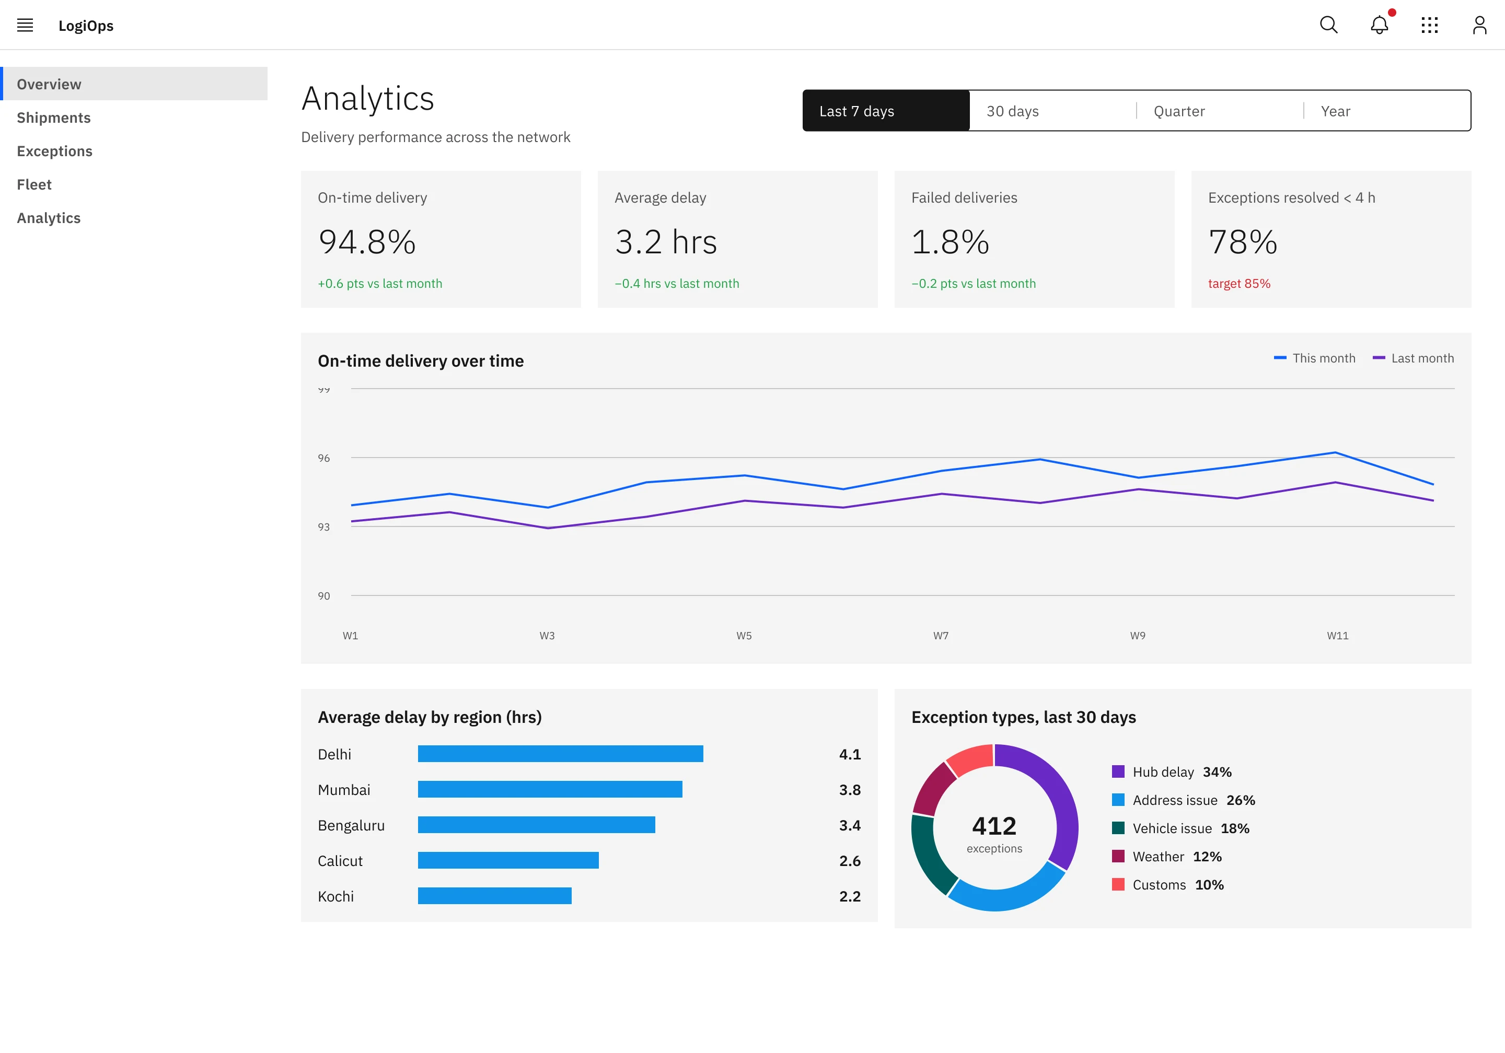Click the Customs red swatch
The image size is (1505, 1053).
(x=1118, y=884)
